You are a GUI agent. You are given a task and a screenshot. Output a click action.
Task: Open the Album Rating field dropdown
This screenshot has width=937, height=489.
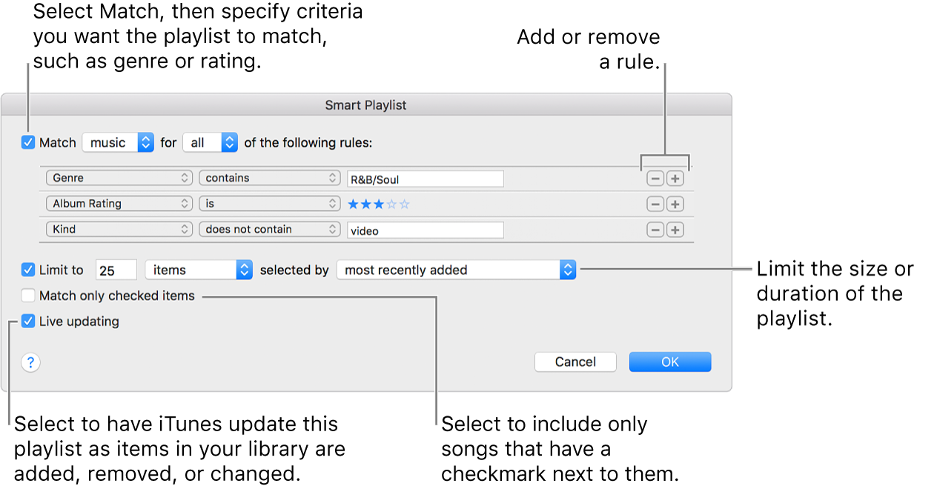tap(119, 204)
